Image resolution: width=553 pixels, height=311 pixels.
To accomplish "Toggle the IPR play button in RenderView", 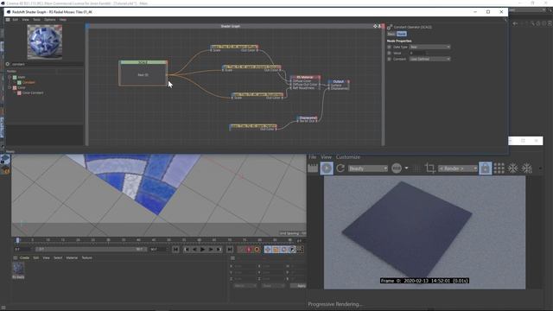I will [327, 168].
